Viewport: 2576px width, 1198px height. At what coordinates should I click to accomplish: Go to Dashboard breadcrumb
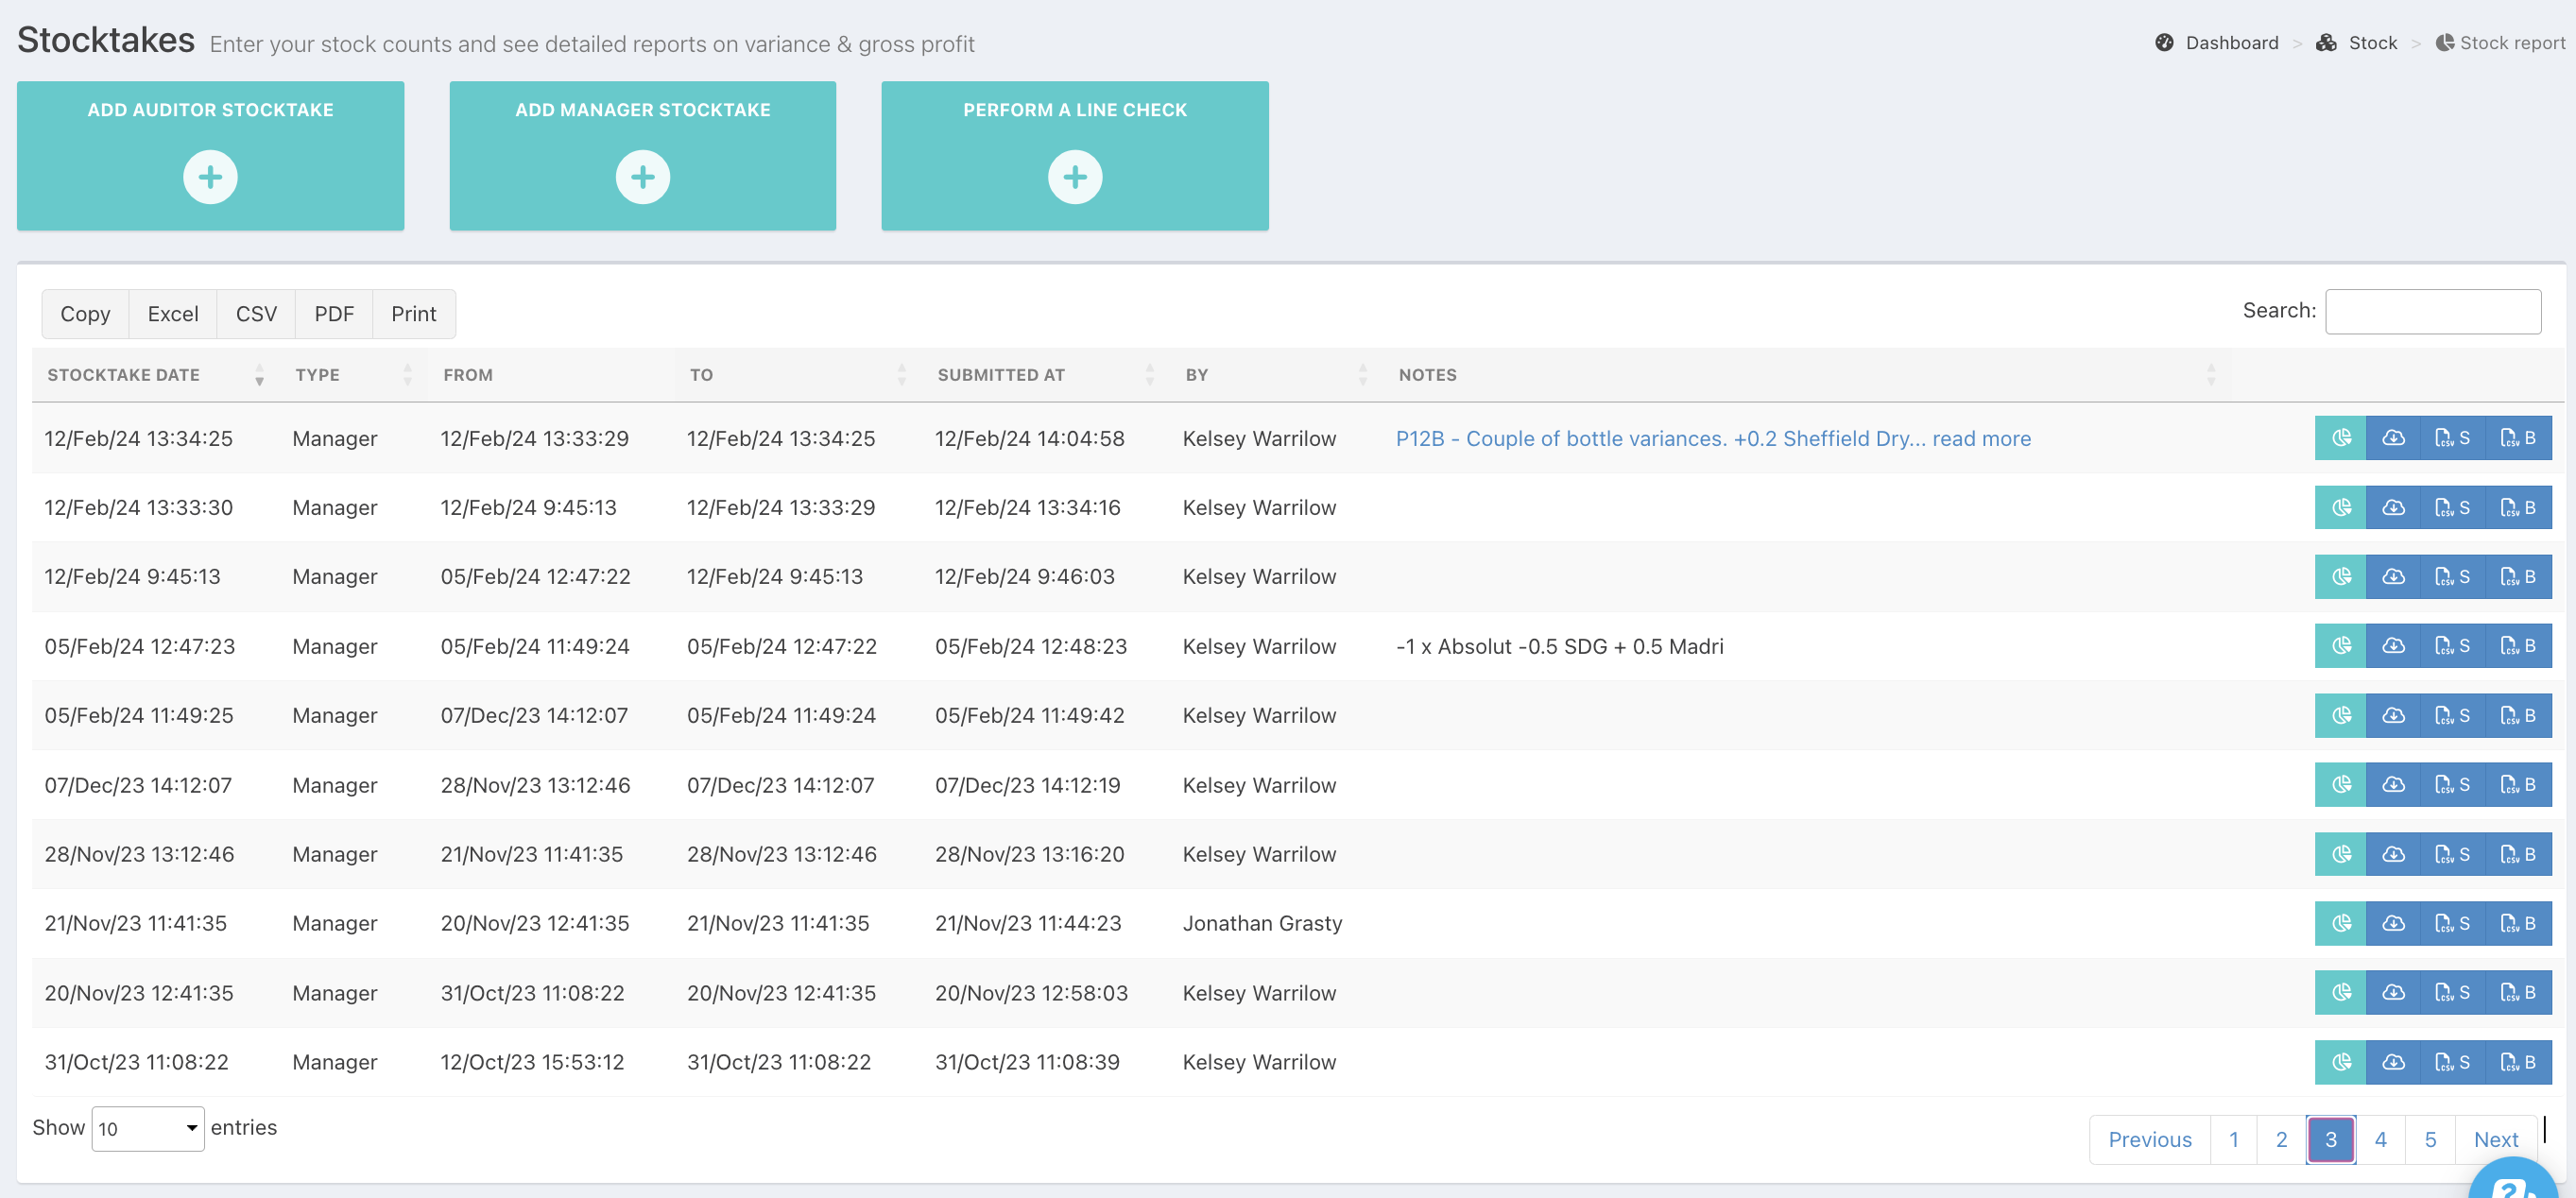point(2217,43)
